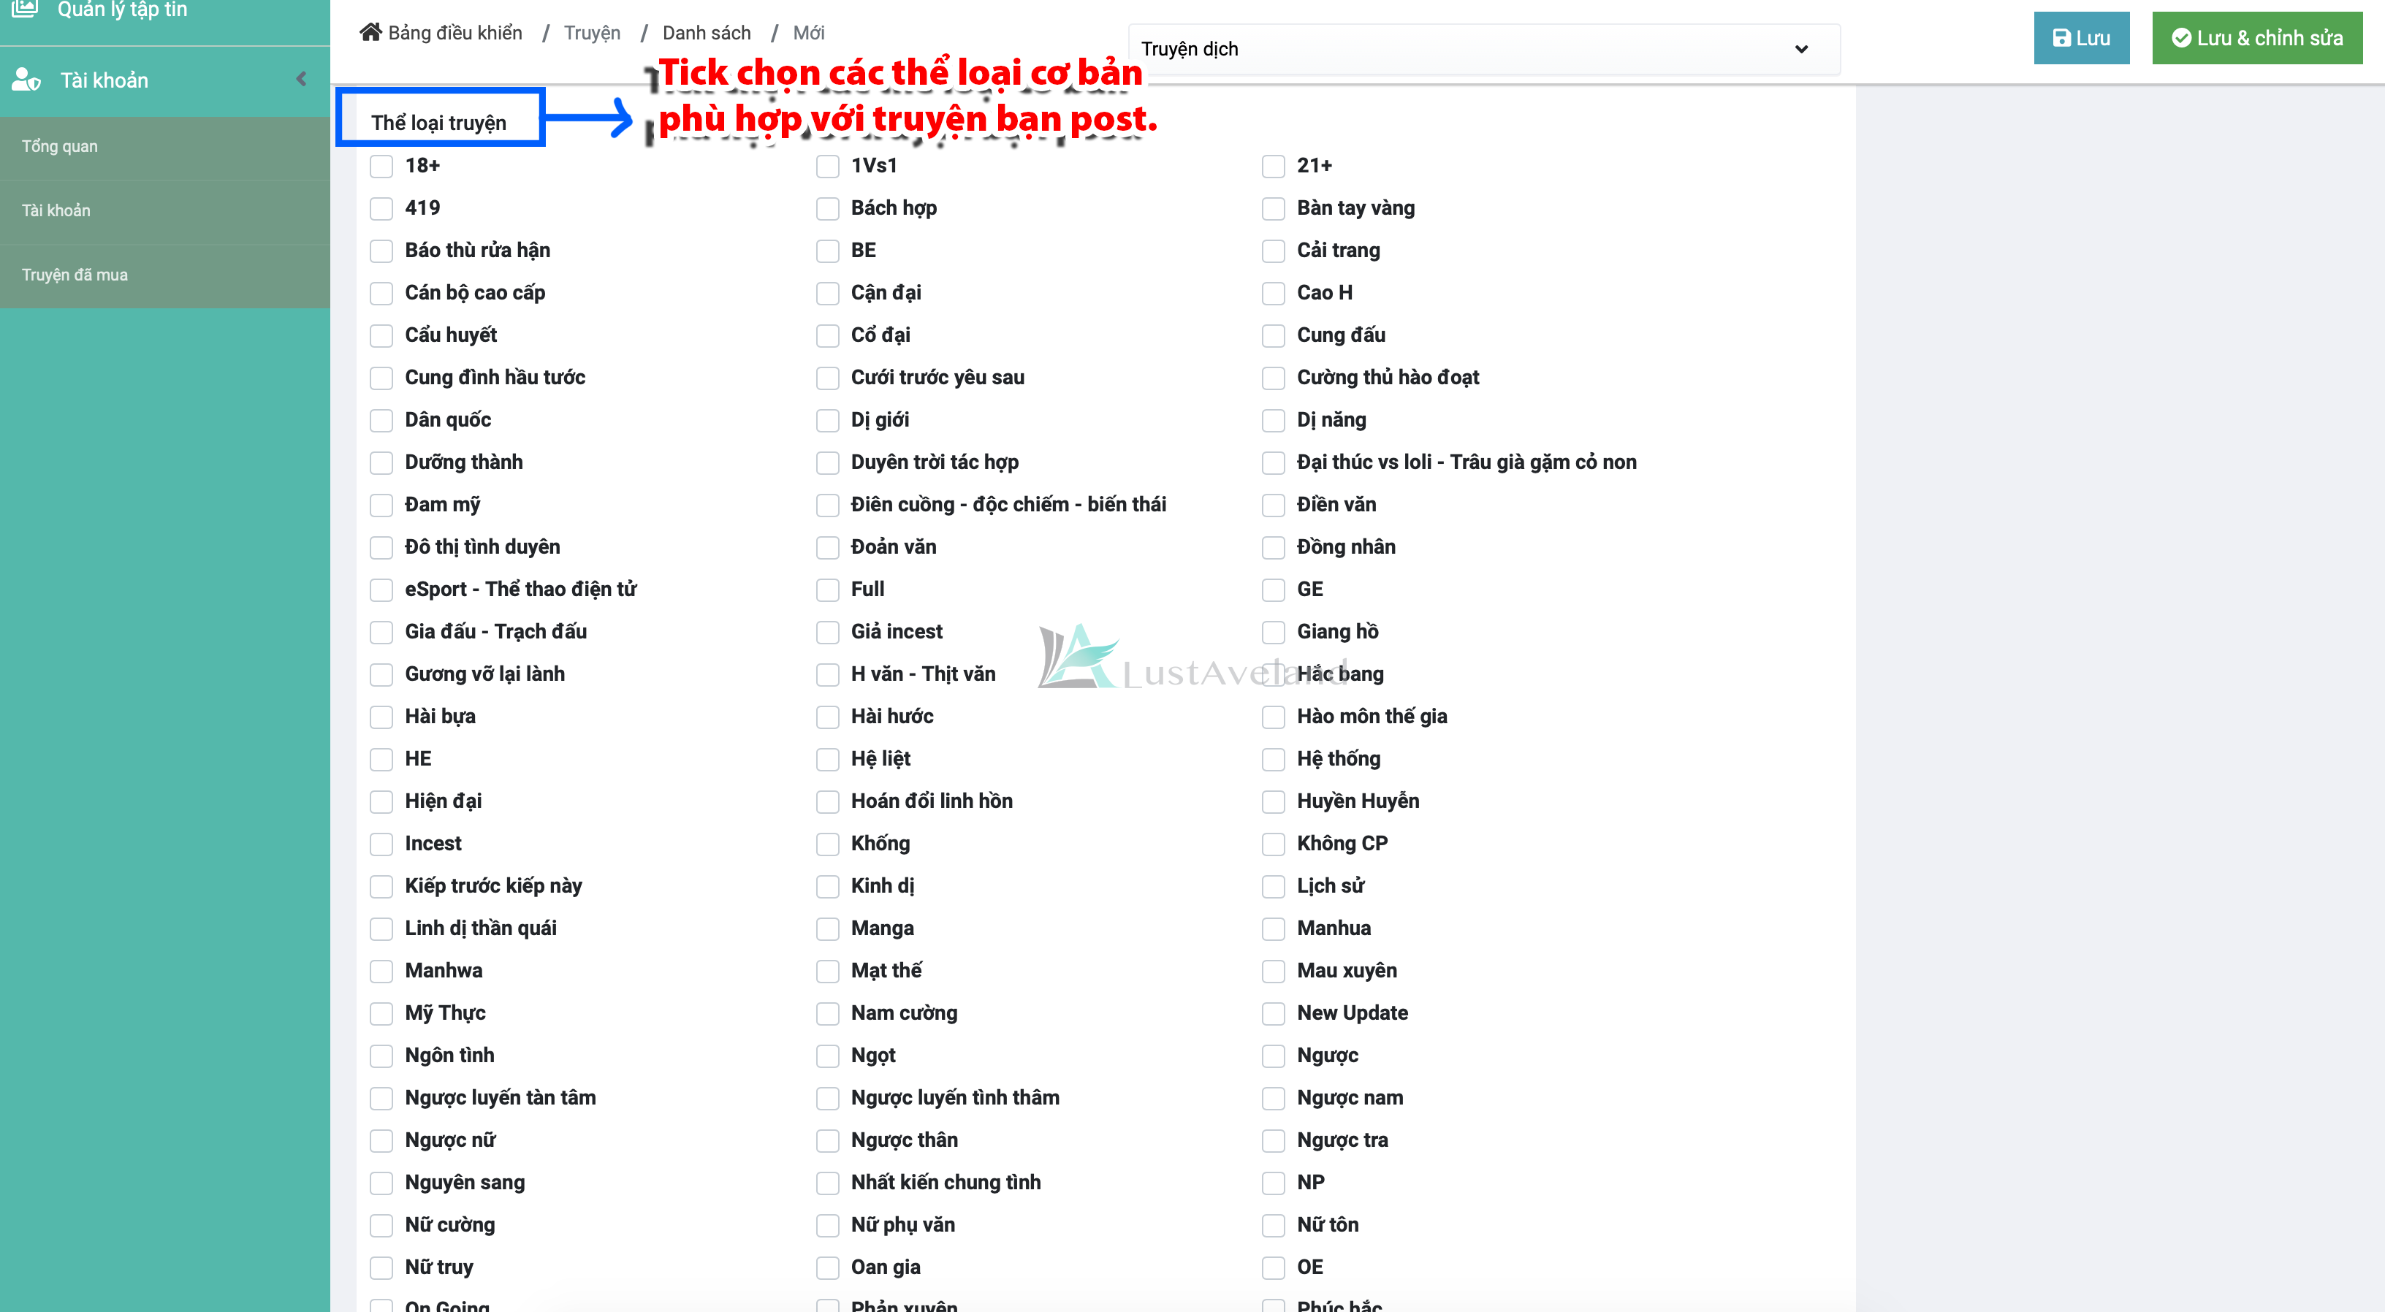Collapse the Tài khoản sidebar chevron
Image resolution: width=2385 pixels, height=1312 pixels.
302,80
